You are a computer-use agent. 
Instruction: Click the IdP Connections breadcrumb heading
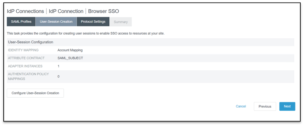click(26, 11)
